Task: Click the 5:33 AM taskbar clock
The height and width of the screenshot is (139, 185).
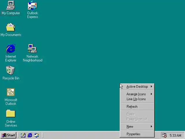Action: 175,135
